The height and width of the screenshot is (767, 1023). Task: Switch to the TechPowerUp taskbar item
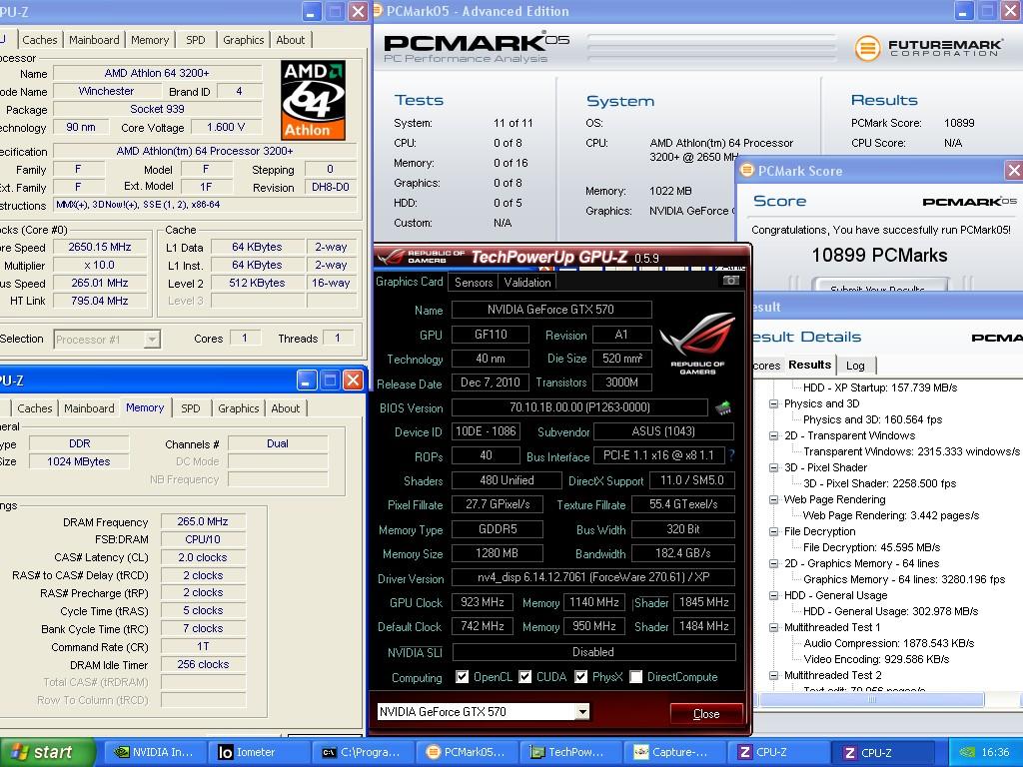pos(569,752)
